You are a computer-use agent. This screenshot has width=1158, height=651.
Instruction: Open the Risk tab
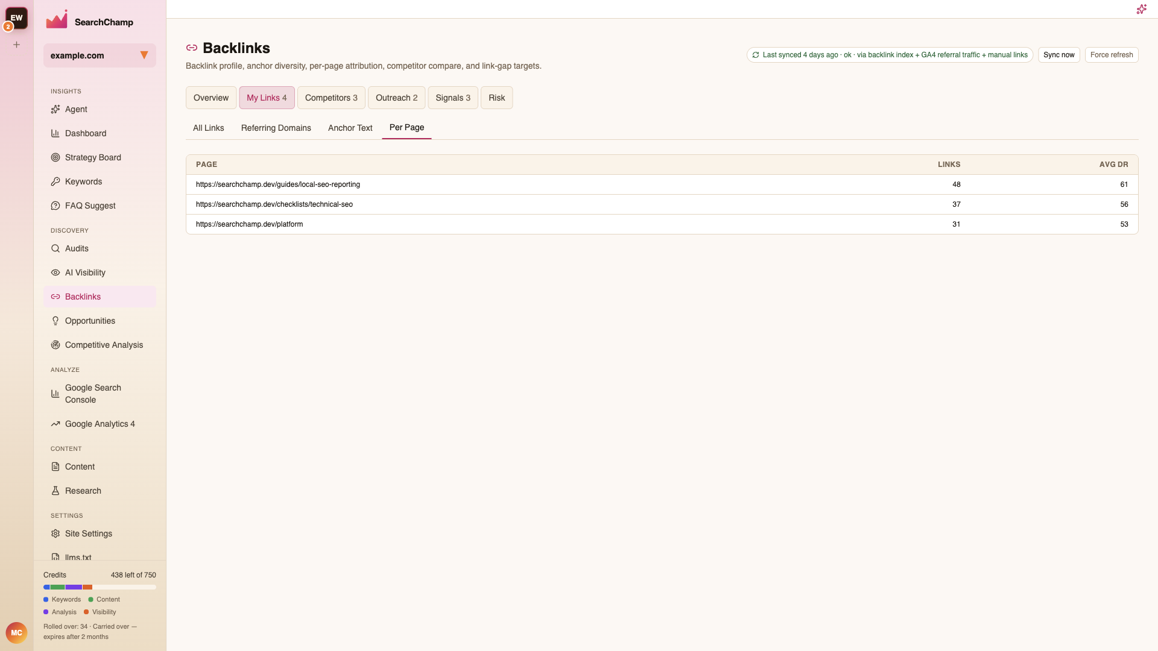497,98
